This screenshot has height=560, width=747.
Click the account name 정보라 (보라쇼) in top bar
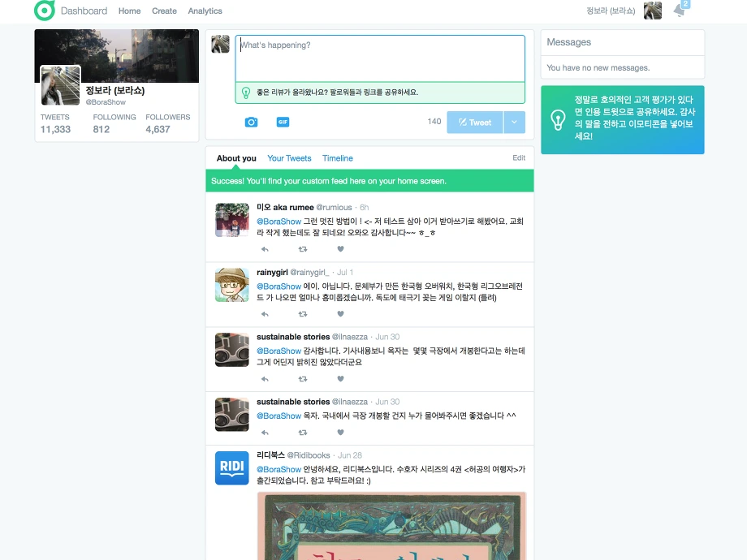click(611, 11)
